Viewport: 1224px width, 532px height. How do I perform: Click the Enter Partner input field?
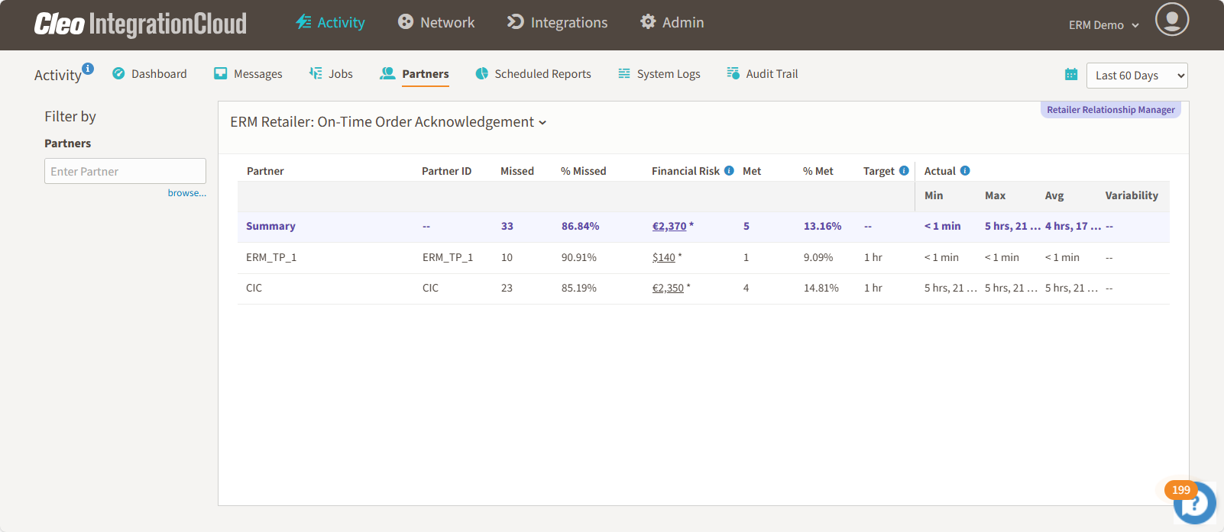pyautogui.click(x=125, y=171)
